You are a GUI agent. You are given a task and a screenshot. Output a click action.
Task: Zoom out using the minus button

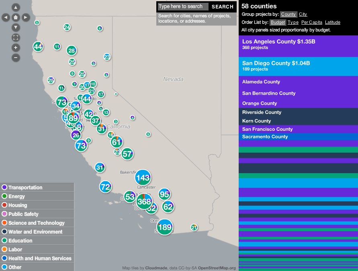pyautogui.click(x=16, y=58)
